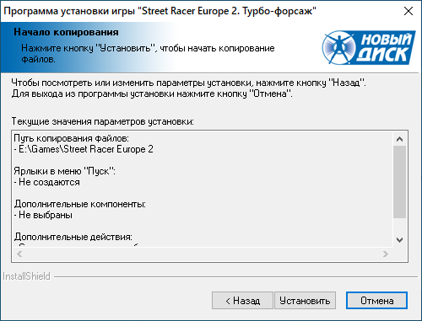Click the "Путь копирования файлов:" heading
422x321 pixels.
(x=72, y=138)
